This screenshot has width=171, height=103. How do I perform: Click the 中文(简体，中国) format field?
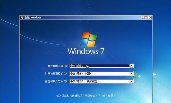(x=101, y=74)
